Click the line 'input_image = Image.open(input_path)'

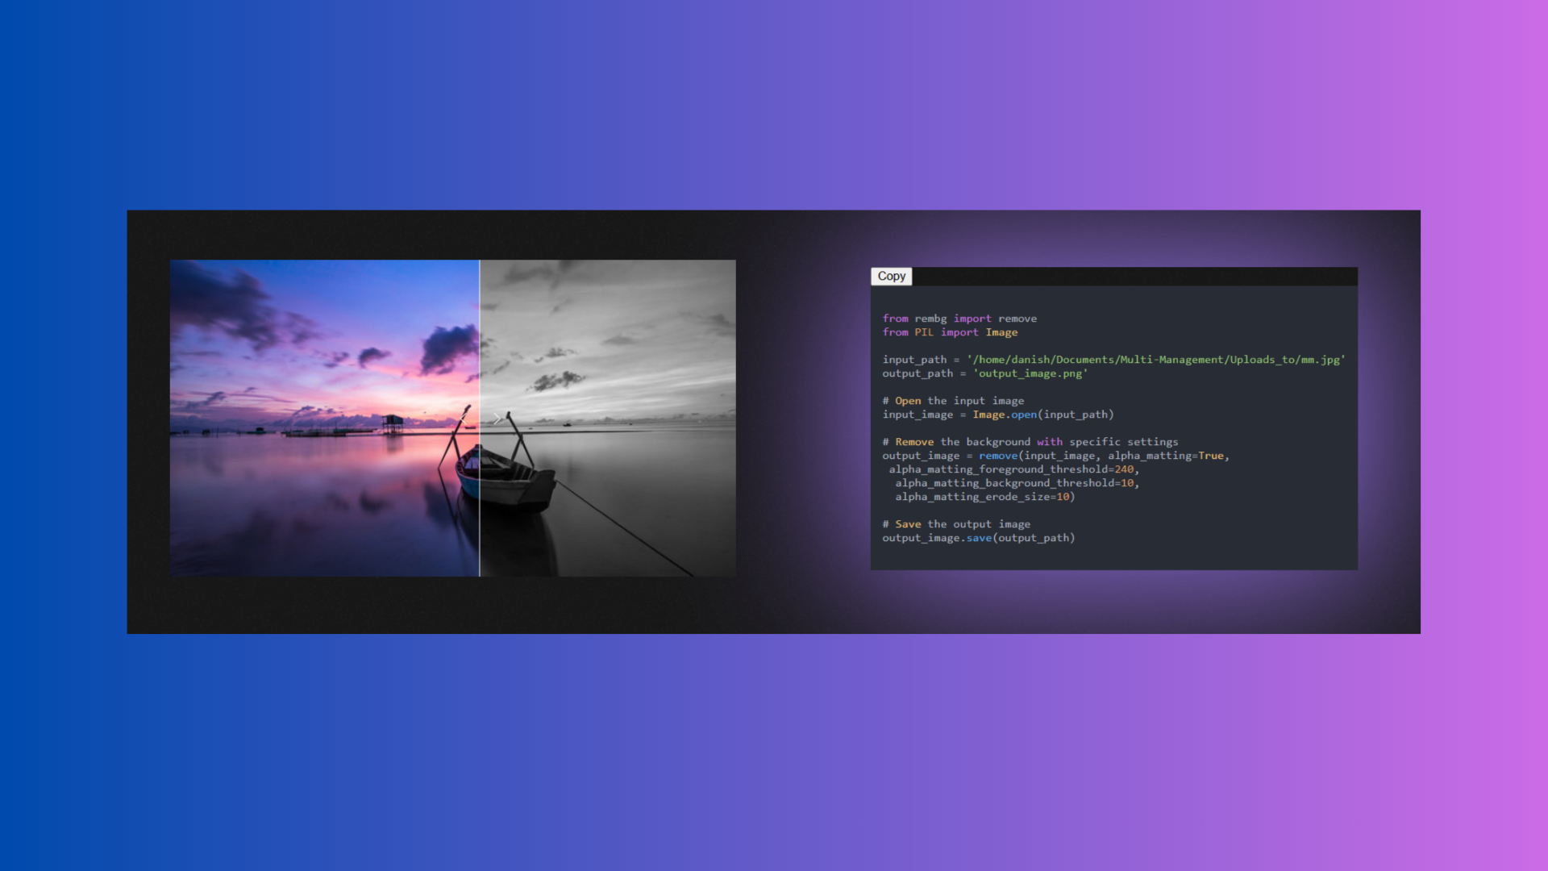(997, 415)
